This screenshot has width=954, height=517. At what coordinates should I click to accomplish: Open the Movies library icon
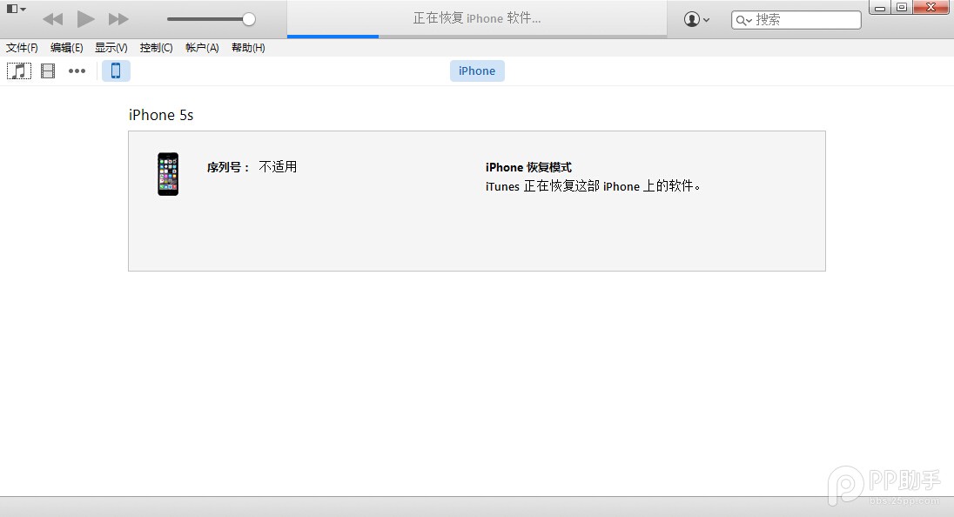click(48, 71)
